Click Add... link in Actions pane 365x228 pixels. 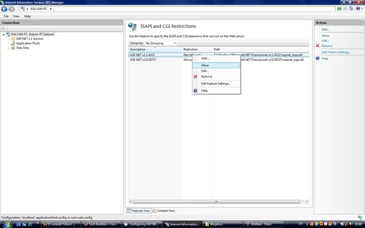click(x=325, y=29)
